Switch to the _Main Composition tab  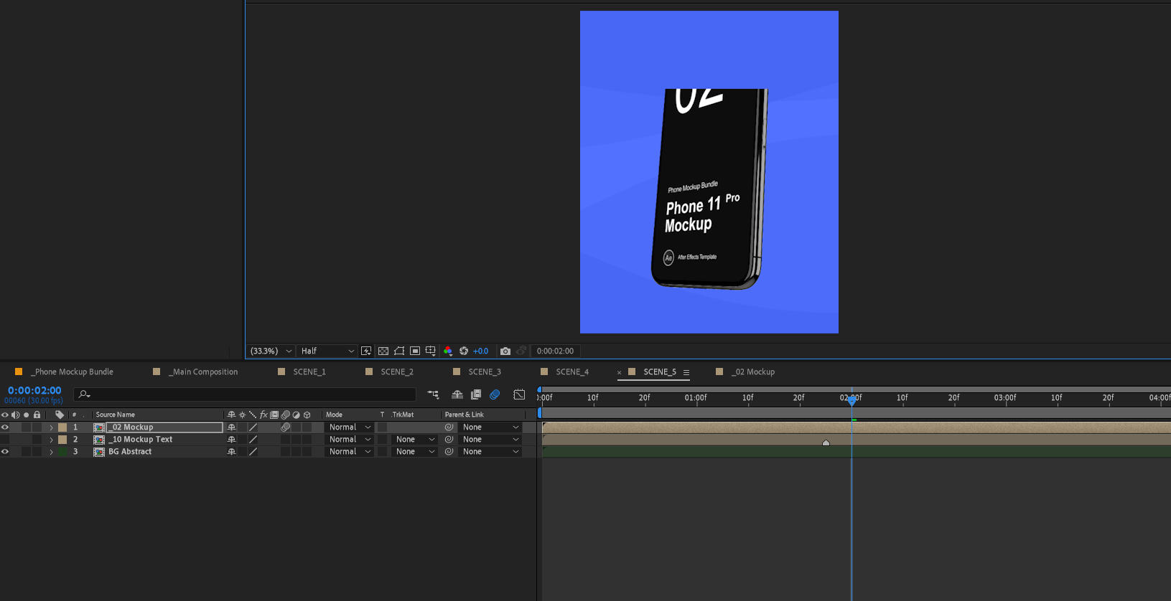click(203, 372)
